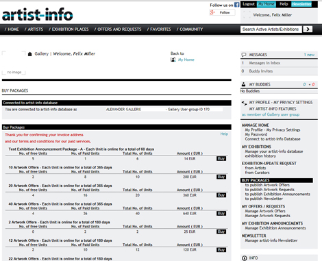Buy the 2 Artwork Offers package, 25 EUR

221,232
